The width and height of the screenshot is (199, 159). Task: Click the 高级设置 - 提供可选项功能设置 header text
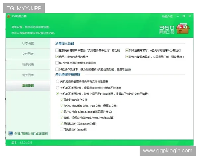(31, 27)
